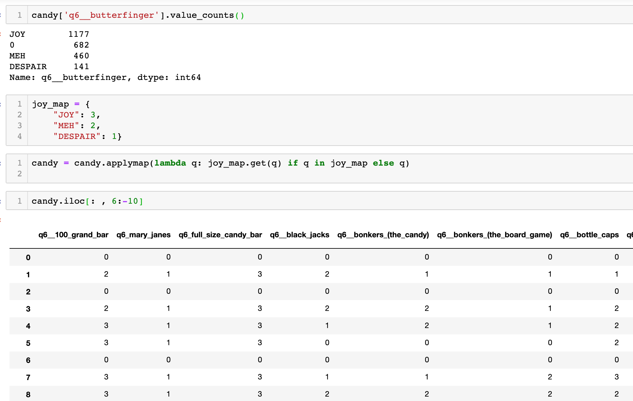Click row index 5 in the output table
Viewport: 633px width, 401px height.
(x=28, y=343)
